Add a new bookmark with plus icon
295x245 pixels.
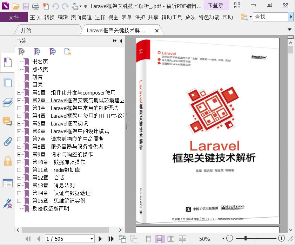(x=37, y=51)
